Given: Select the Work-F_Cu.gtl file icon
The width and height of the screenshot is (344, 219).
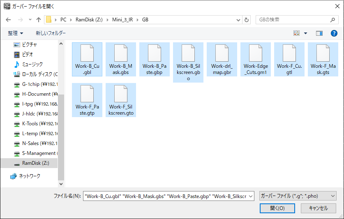Looking at the screenshot, I should (x=289, y=53).
